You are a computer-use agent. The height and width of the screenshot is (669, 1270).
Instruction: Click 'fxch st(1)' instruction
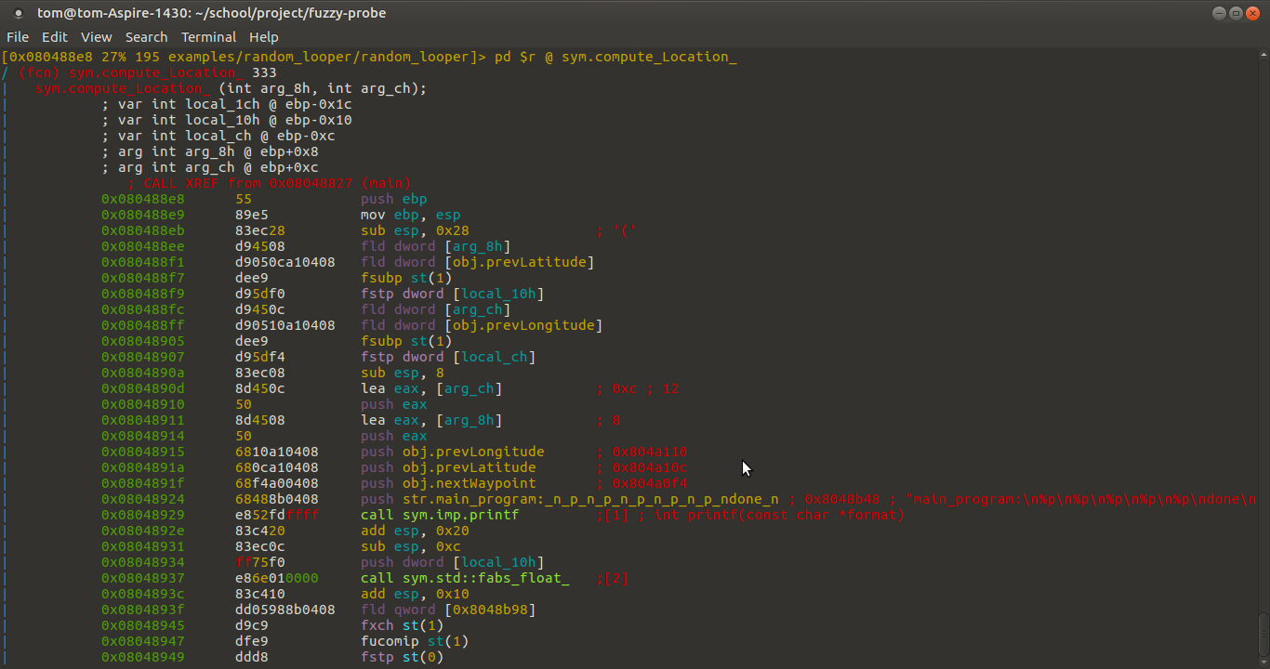pyautogui.click(x=403, y=625)
